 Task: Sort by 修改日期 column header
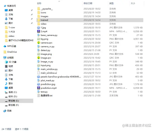(88, 3)
